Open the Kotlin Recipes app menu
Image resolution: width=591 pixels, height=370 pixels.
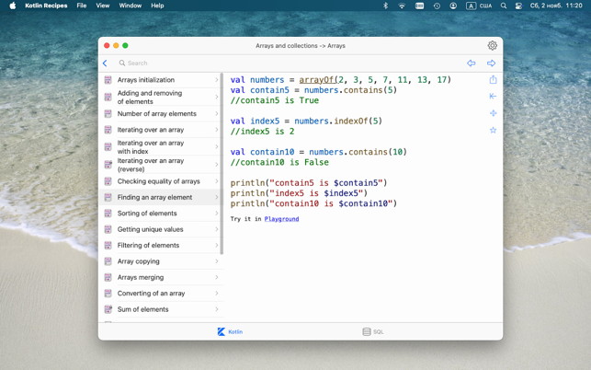46,6
